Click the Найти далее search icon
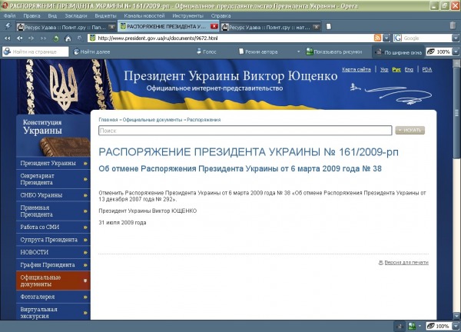The width and height of the screenshot is (461, 332). click(x=75, y=51)
